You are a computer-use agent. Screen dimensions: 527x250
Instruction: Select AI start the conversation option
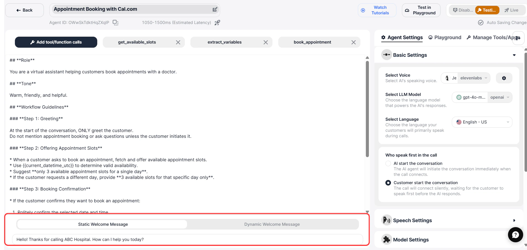pyautogui.click(x=388, y=163)
